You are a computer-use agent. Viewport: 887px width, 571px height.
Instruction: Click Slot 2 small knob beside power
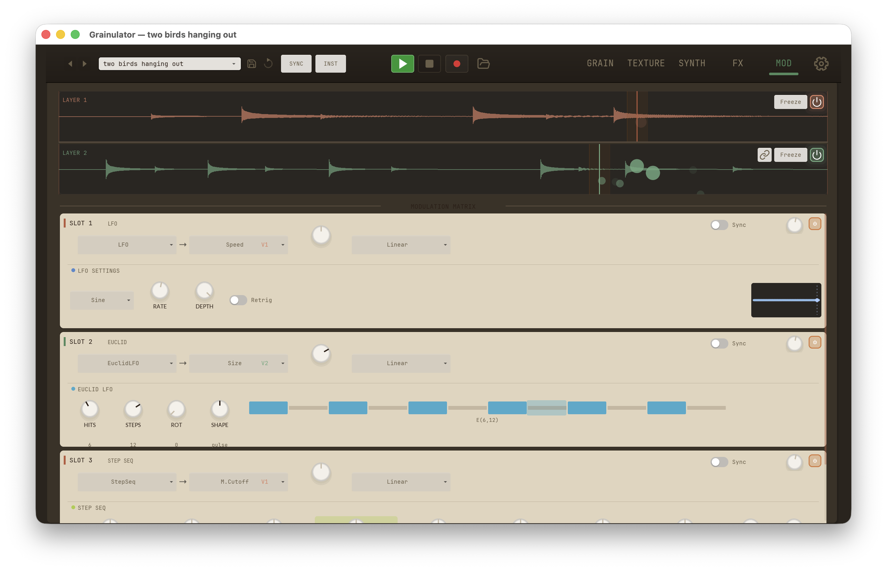tap(794, 344)
